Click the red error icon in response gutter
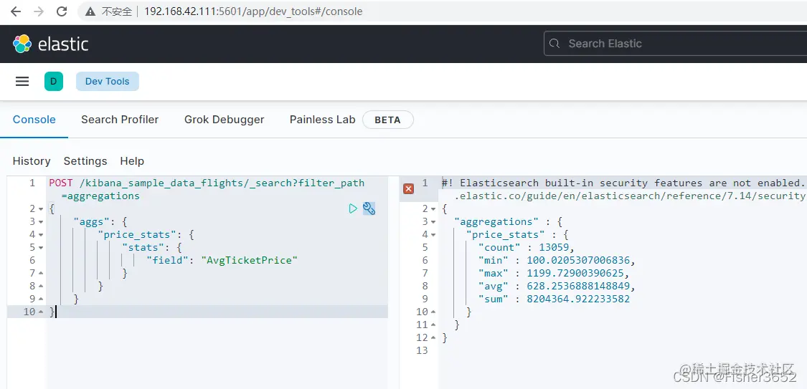This screenshot has width=807, height=389. pyautogui.click(x=409, y=189)
